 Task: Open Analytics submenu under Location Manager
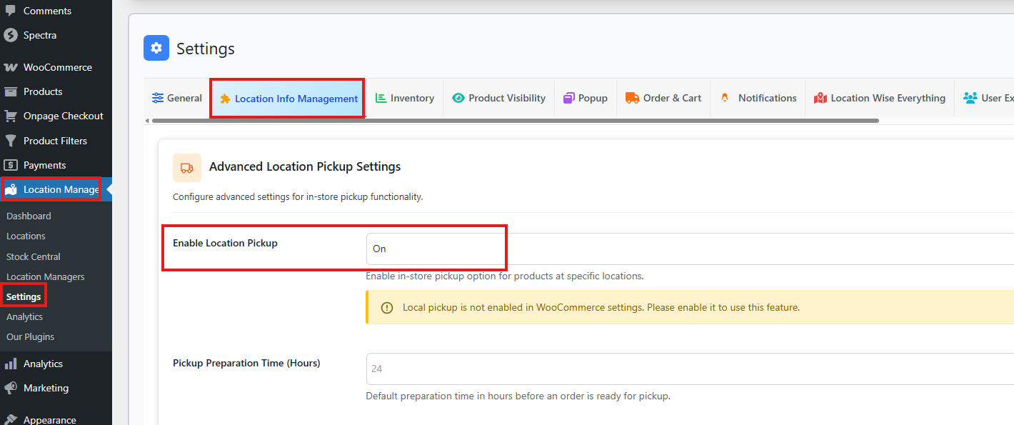(x=24, y=316)
